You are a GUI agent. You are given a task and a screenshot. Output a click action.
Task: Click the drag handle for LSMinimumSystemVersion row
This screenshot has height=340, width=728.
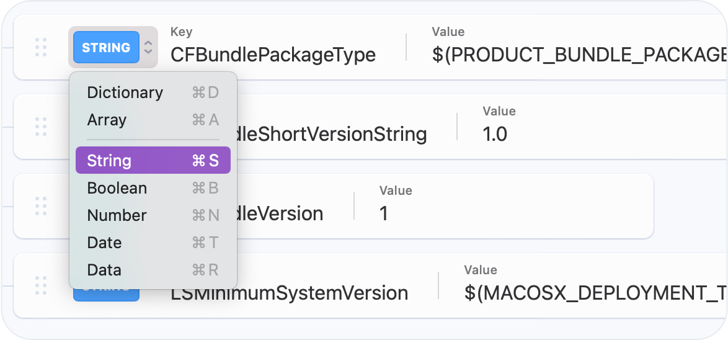[41, 285]
